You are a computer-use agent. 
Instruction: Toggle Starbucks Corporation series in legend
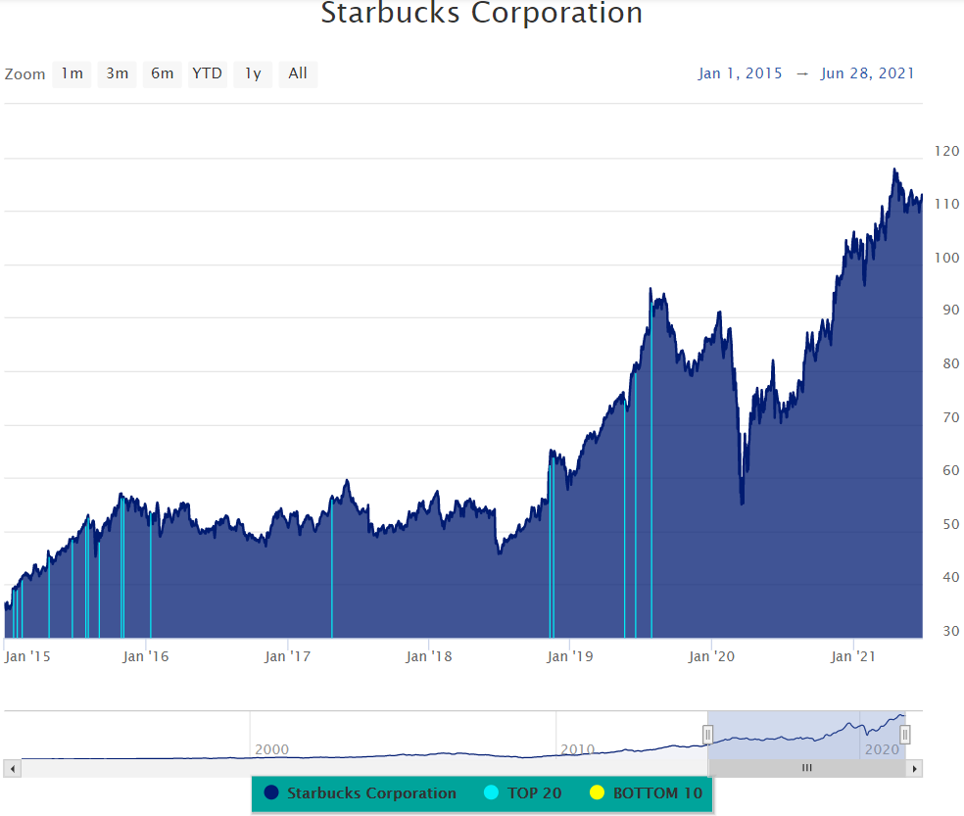361,793
